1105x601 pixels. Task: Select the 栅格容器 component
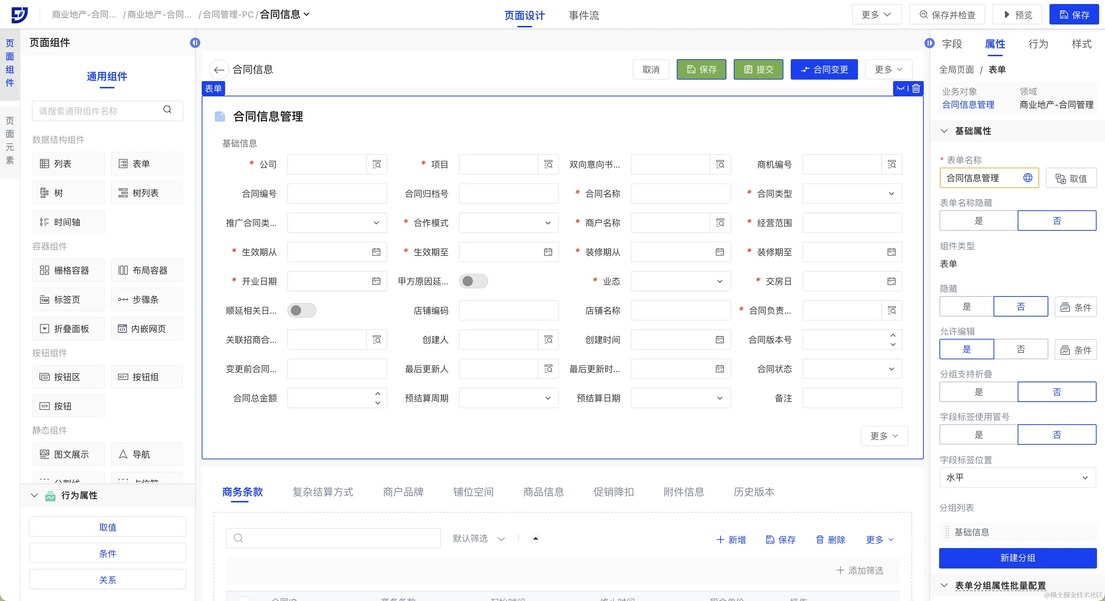tap(68, 270)
